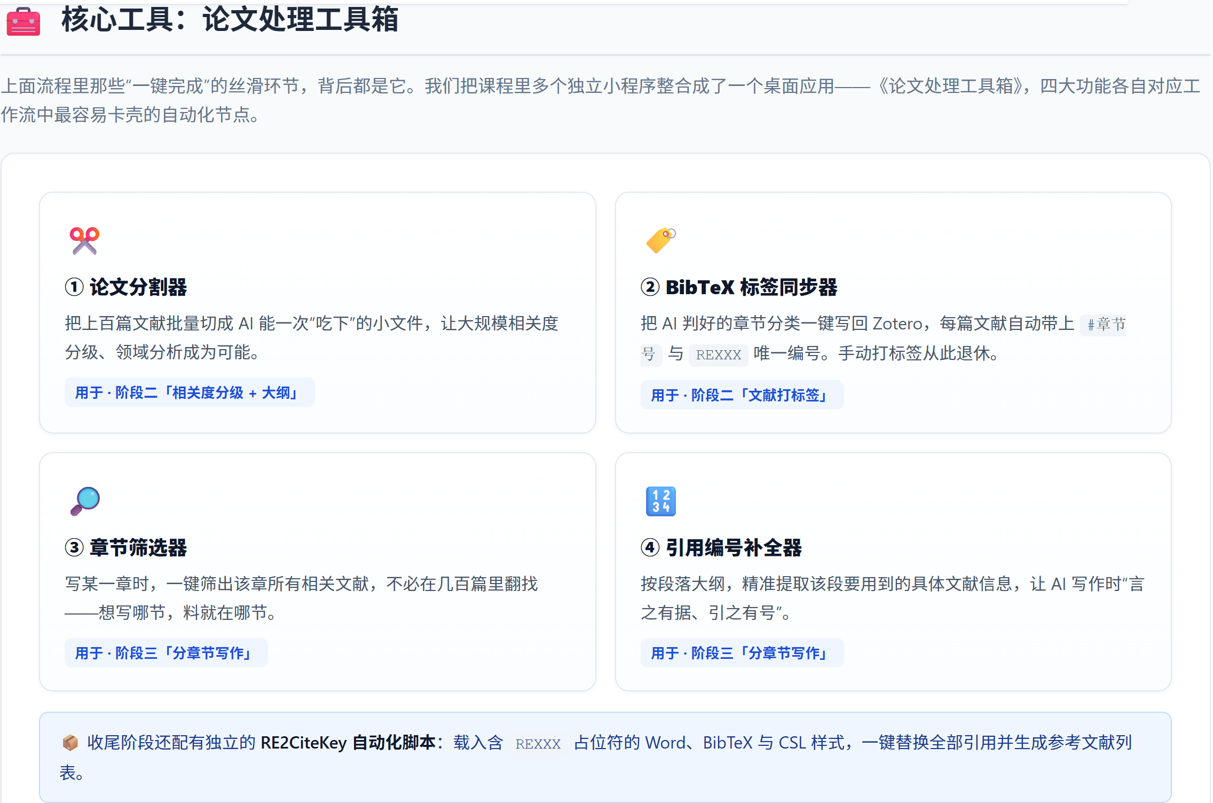This screenshot has width=1213, height=803.
Task: Click the text 《论文处理工具箱》 in intro paragraph
Action: point(951,86)
